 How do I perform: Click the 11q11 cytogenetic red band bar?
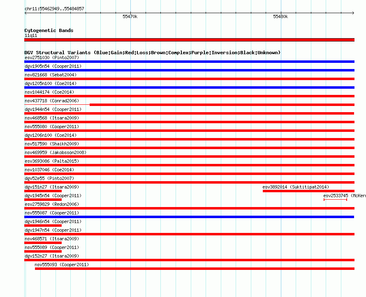click(x=189, y=40)
